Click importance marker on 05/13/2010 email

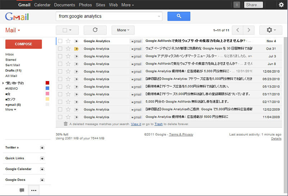click(x=76, y=87)
